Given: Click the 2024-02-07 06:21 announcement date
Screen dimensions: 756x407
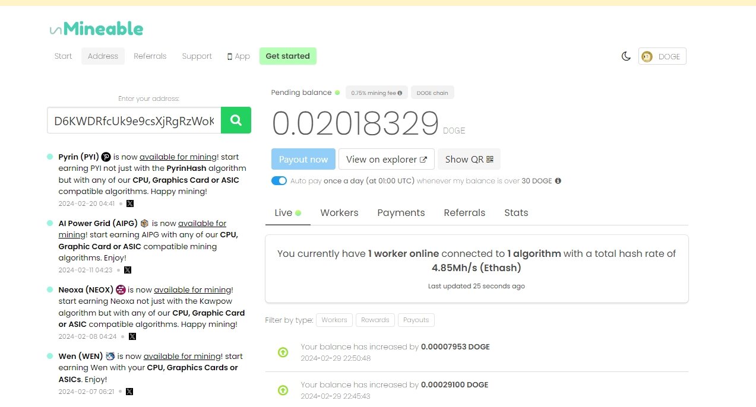Looking at the screenshot, I should tap(86, 392).
